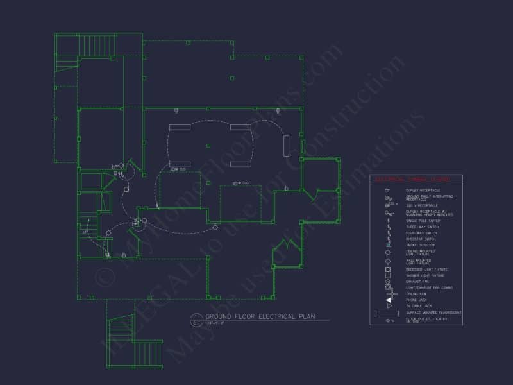
Task: Click the 'RHEOSTAT SWITCH' legend label
Action: (x=421, y=239)
